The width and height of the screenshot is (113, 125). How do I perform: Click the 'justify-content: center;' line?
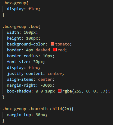tap(35, 74)
